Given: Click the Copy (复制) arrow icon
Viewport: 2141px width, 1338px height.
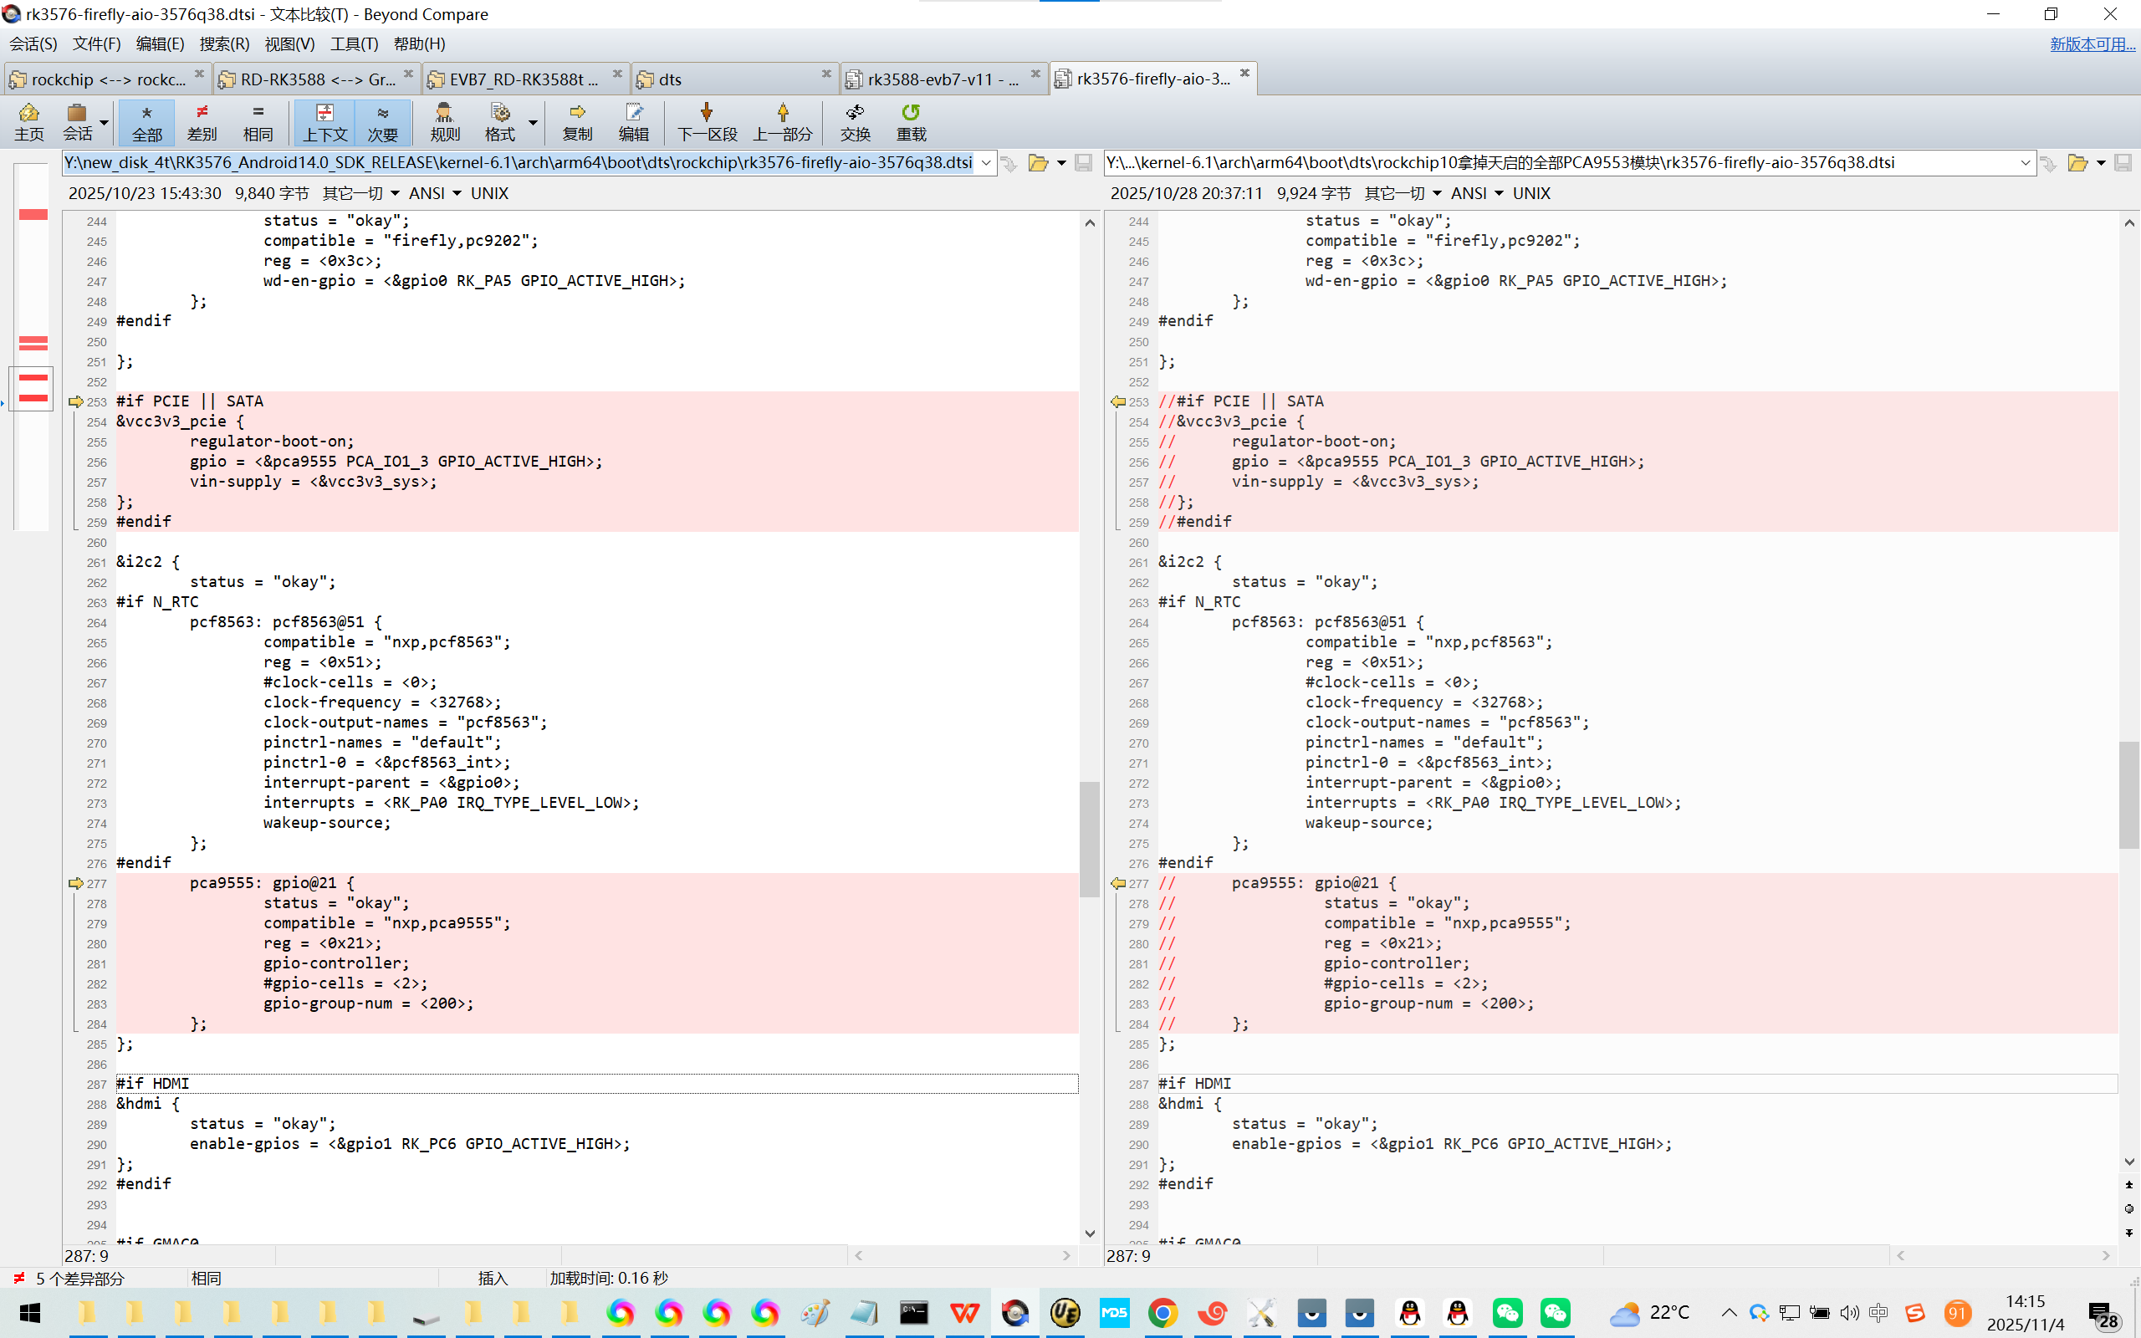Looking at the screenshot, I should coord(577,121).
